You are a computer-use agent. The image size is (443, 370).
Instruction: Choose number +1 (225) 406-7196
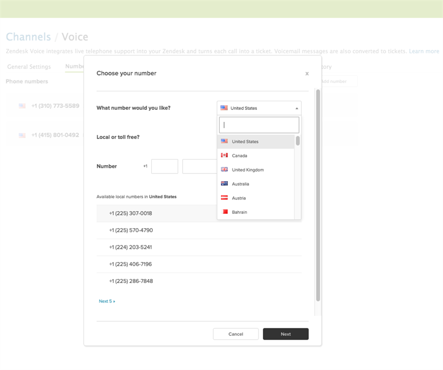pos(131,264)
